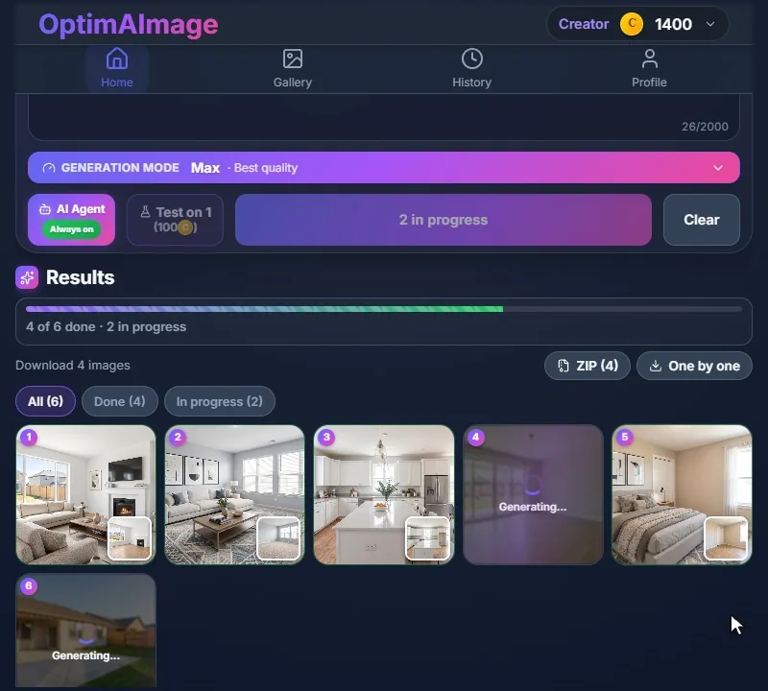Screen dimensions: 768x691
Task: Click the OptimAImage logo
Action: (x=129, y=25)
